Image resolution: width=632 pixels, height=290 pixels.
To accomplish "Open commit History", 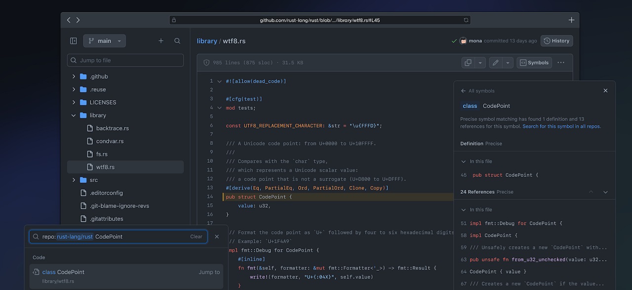I will coord(556,41).
